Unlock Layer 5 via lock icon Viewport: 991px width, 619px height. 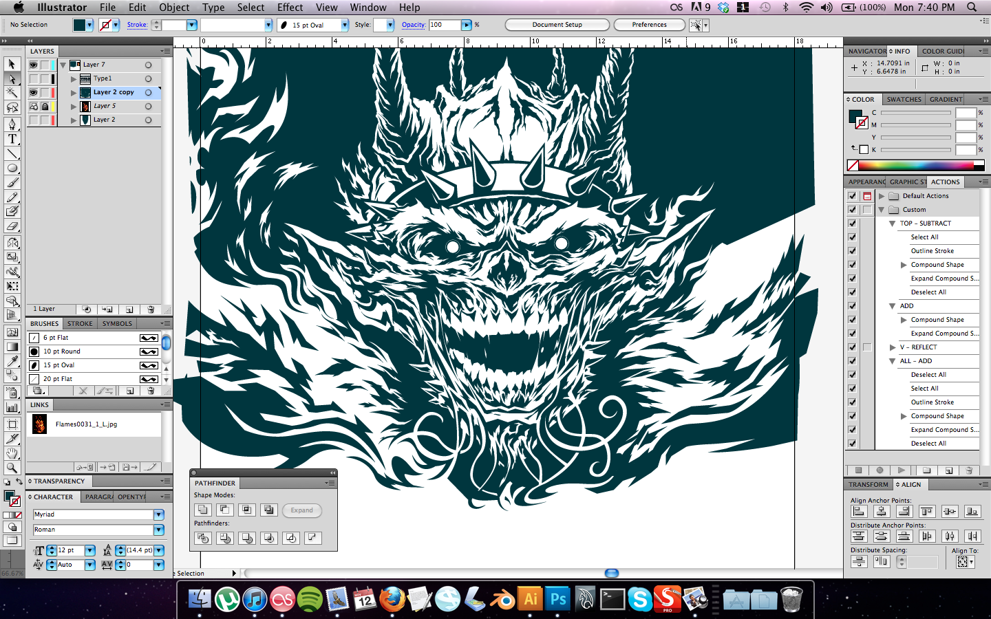tap(45, 106)
